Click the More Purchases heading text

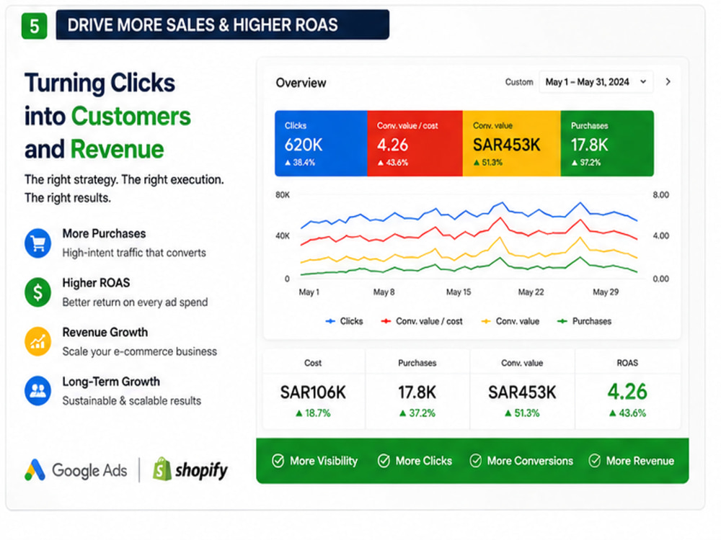pyautogui.click(x=104, y=234)
